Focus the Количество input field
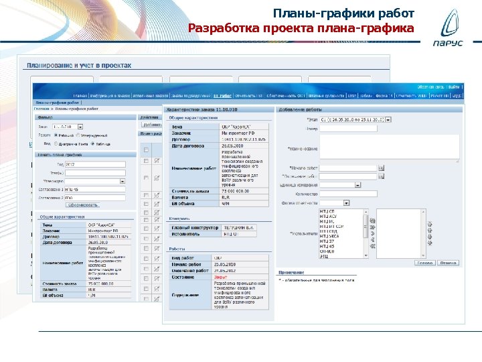This screenshot has height=362, width=482. tap(348, 194)
